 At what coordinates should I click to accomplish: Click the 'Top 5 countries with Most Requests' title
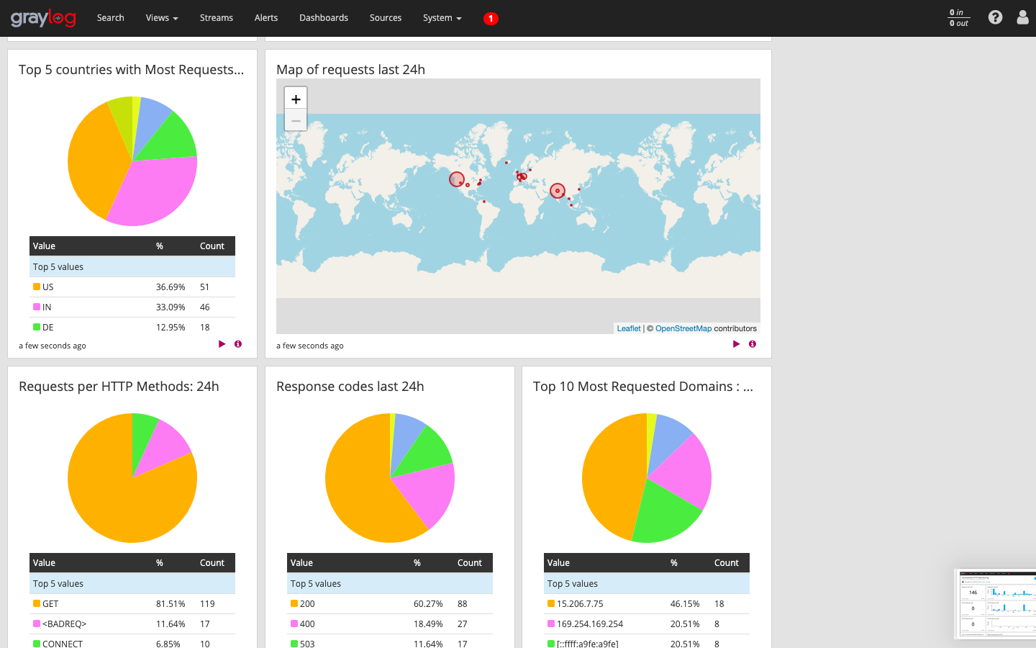tap(132, 70)
